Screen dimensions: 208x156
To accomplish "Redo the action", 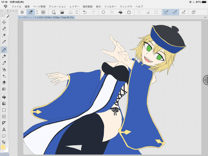I will point(93,12).
